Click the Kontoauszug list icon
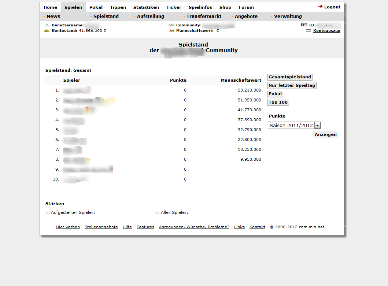This screenshot has height=286, width=388. tap(308, 31)
